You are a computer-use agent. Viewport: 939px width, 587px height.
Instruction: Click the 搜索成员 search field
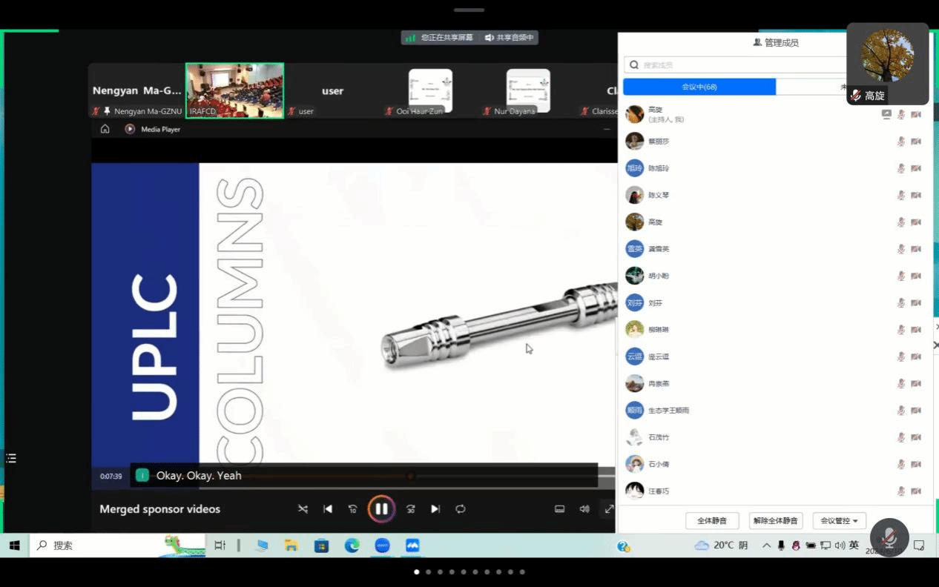[x=734, y=65]
